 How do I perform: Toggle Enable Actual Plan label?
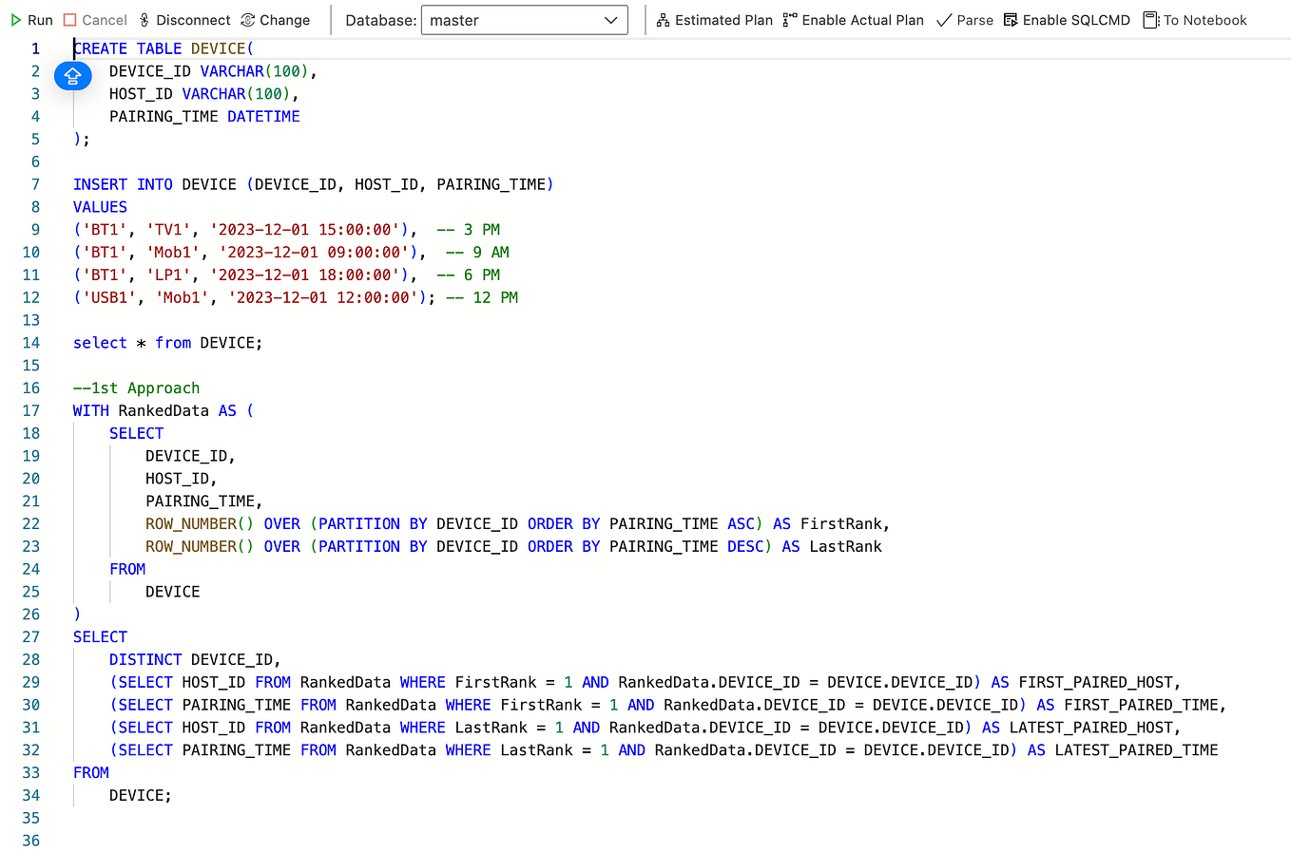[862, 20]
